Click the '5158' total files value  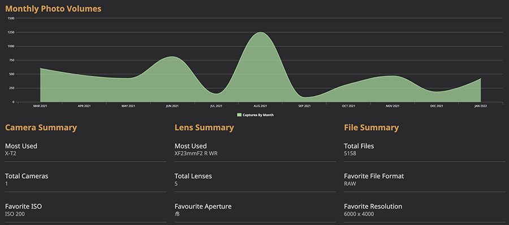coord(350,154)
